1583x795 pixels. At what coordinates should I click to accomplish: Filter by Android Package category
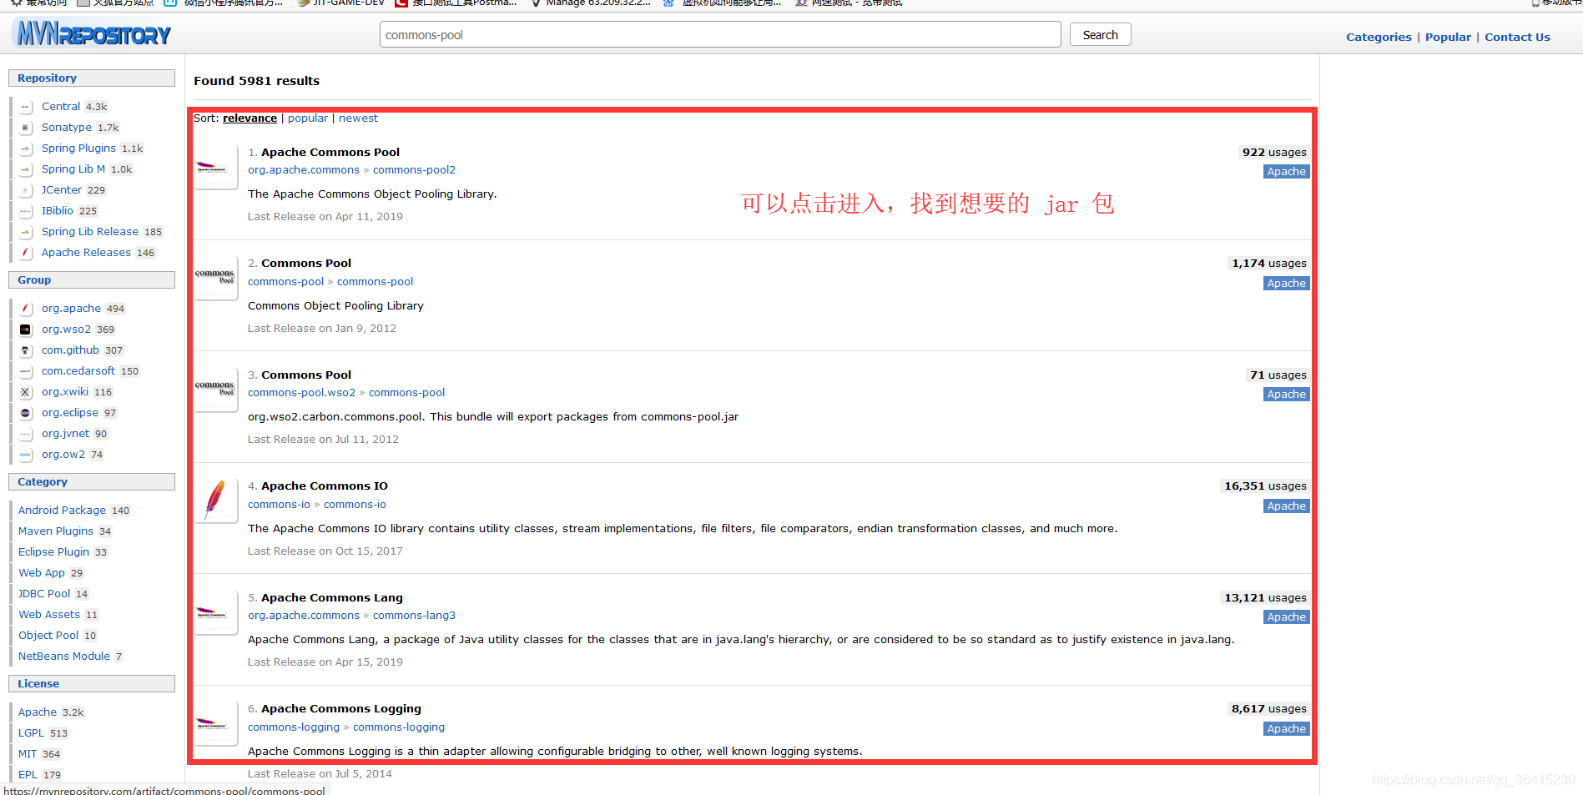pyautogui.click(x=62, y=511)
